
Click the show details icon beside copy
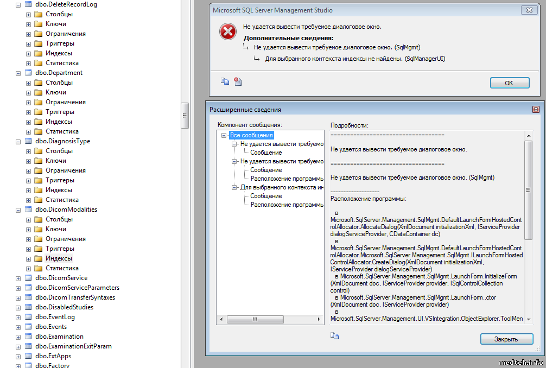pyautogui.click(x=238, y=81)
